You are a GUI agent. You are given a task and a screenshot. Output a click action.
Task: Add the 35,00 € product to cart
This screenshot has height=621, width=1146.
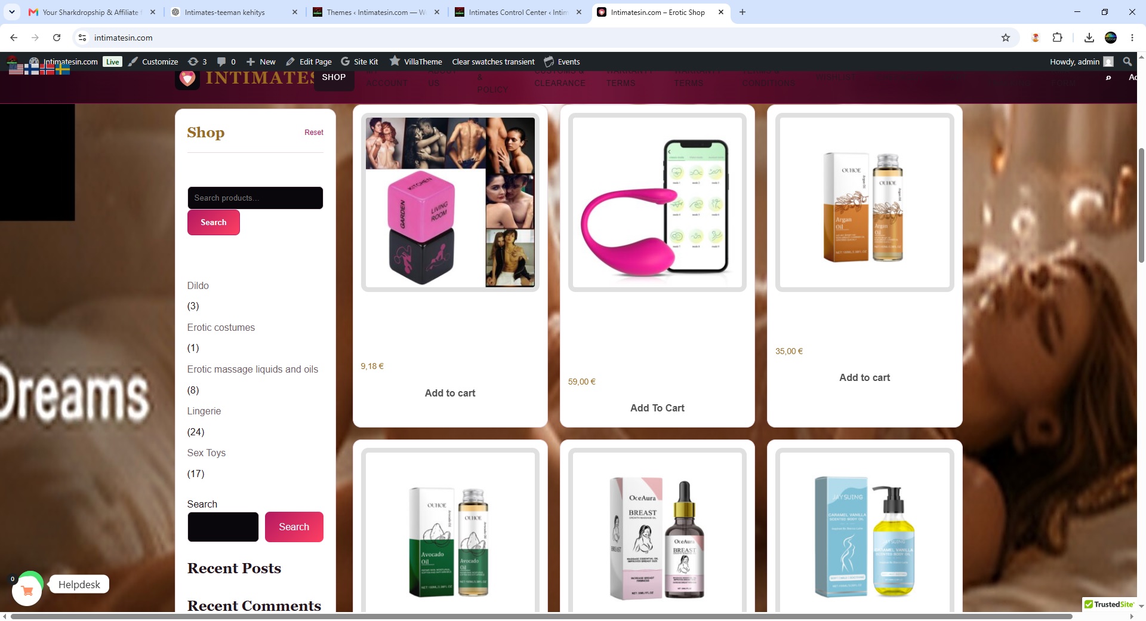pos(864,377)
